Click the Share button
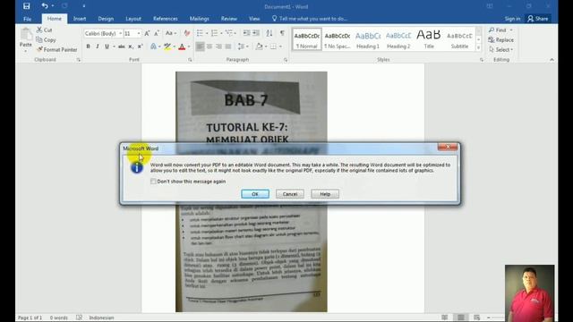Image resolution: width=573 pixels, height=322 pixels. 538,19
